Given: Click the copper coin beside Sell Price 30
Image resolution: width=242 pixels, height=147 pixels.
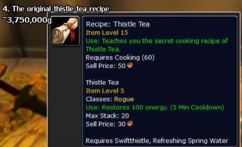Looking at the screenshot, I should pyautogui.click(x=130, y=124).
